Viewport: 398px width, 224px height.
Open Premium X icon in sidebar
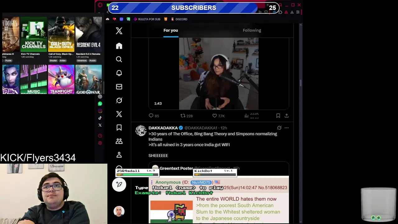(119, 114)
